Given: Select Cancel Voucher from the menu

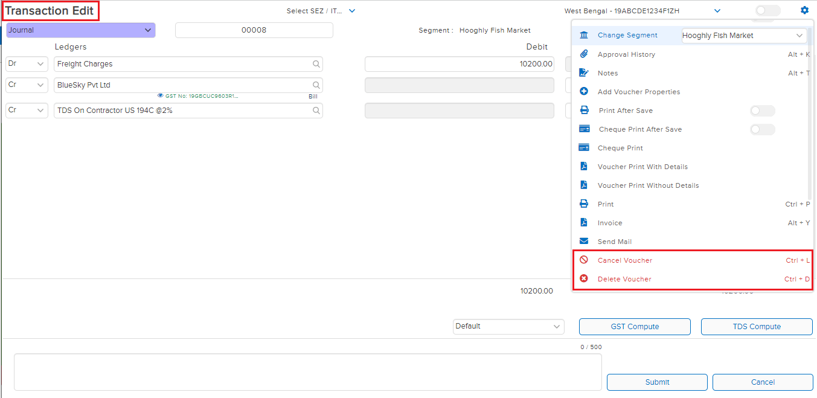Looking at the screenshot, I should 625,260.
